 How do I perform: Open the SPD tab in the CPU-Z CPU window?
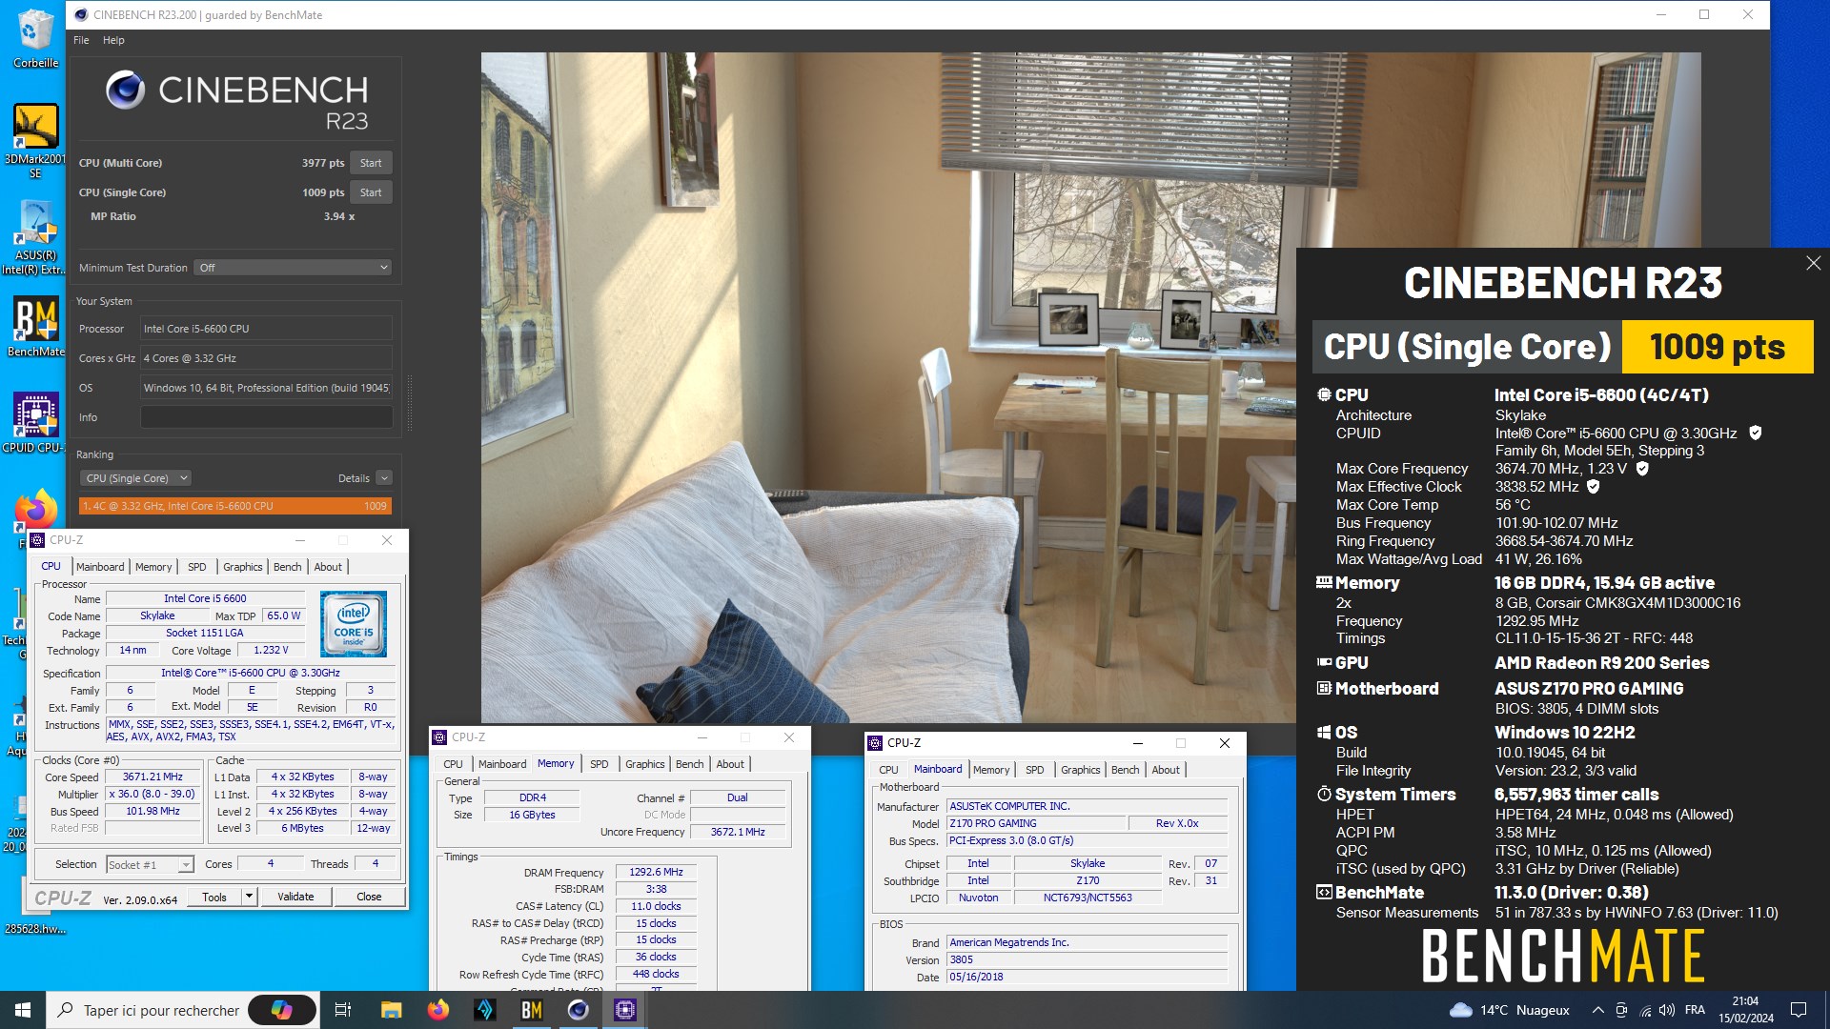click(197, 567)
